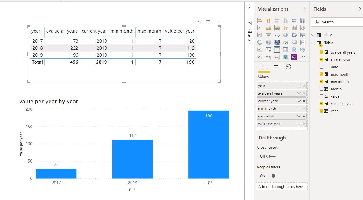Switch to the Fields well tab
363x200 pixels.
pyautogui.click(x=264, y=67)
